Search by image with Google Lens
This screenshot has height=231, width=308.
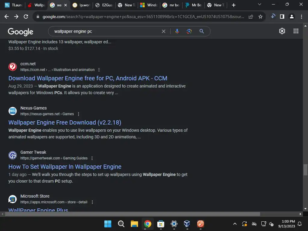(x=189, y=31)
